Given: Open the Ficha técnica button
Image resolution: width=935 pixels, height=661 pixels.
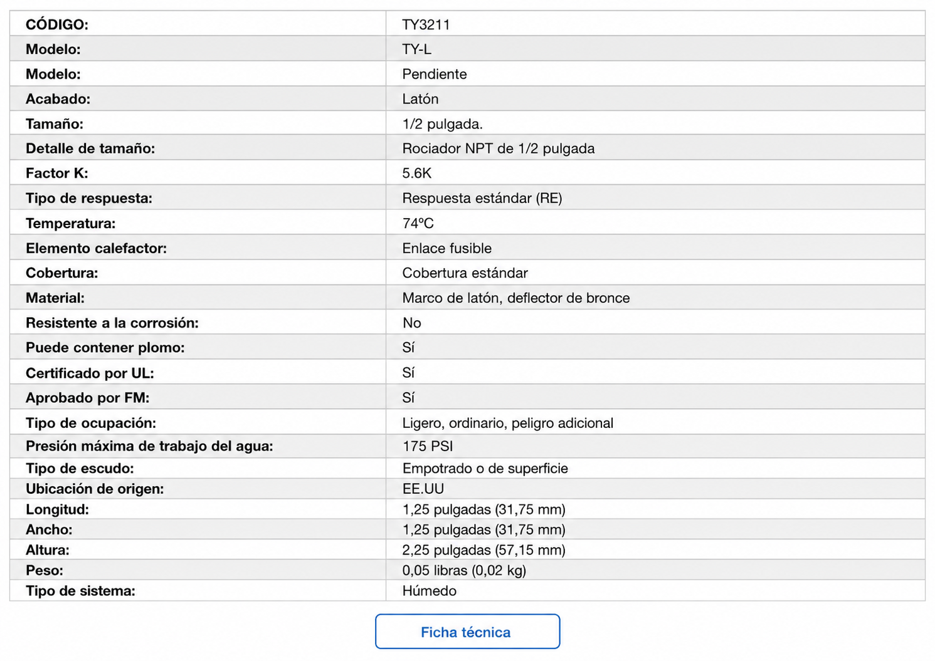Looking at the screenshot, I should tap(467, 632).
